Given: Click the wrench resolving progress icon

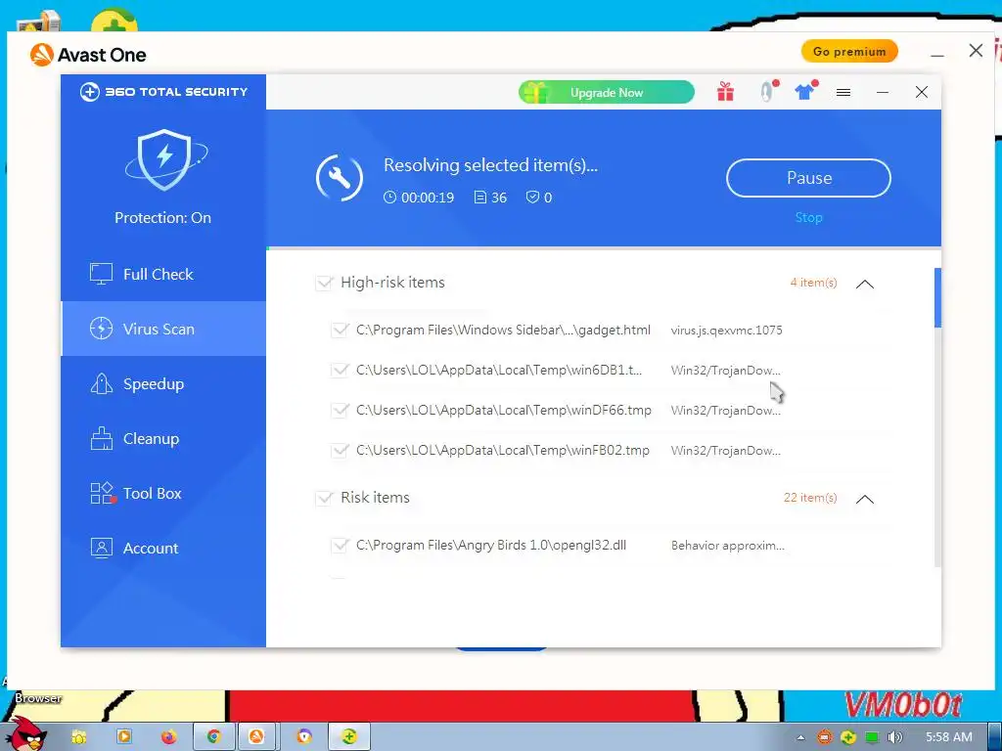Looking at the screenshot, I should click(x=340, y=178).
